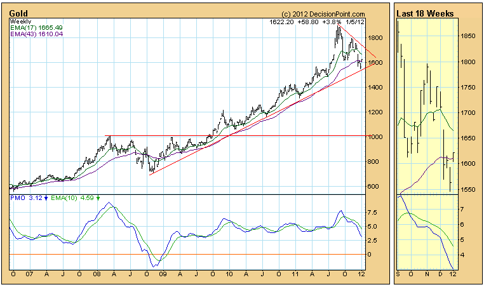Click "1000" on the main Gold price axis
The image size is (484, 287).
pyautogui.click(x=375, y=137)
